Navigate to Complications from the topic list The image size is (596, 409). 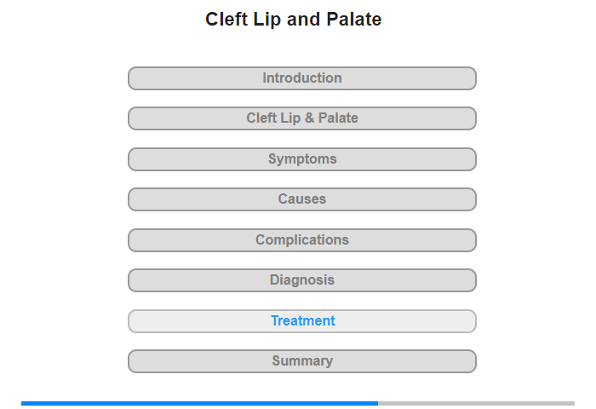pyautogui.click(x=301, y=240)
